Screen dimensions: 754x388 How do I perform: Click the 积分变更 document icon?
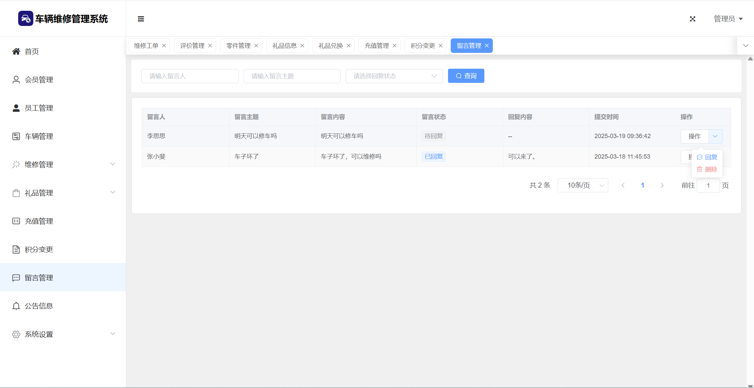tap(16, 249)
